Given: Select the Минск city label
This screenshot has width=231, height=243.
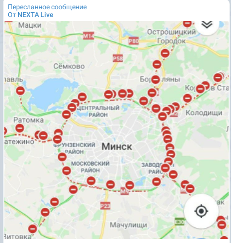Looking at the screenshot, I should point(117,147).
